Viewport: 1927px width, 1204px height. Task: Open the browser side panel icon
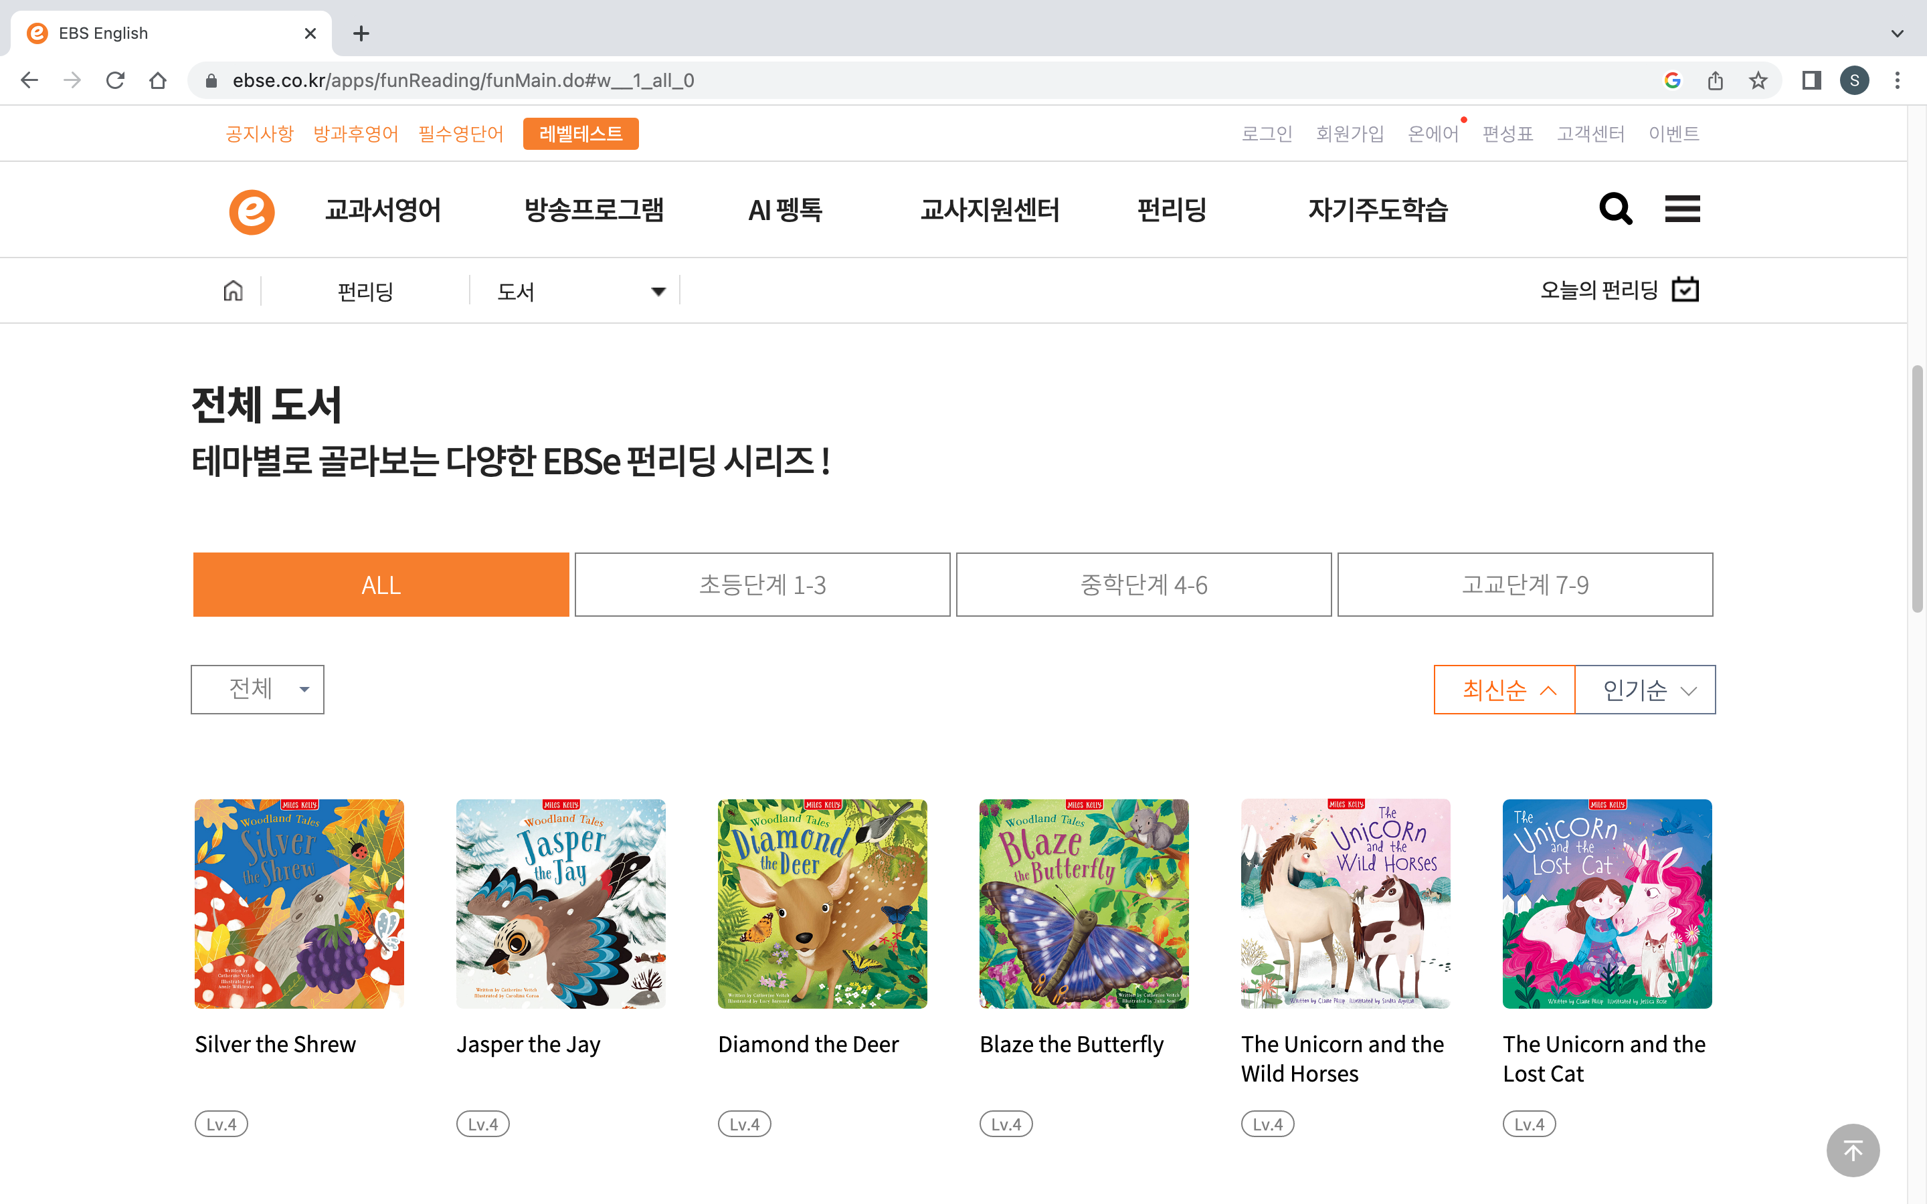[1811, 80]
